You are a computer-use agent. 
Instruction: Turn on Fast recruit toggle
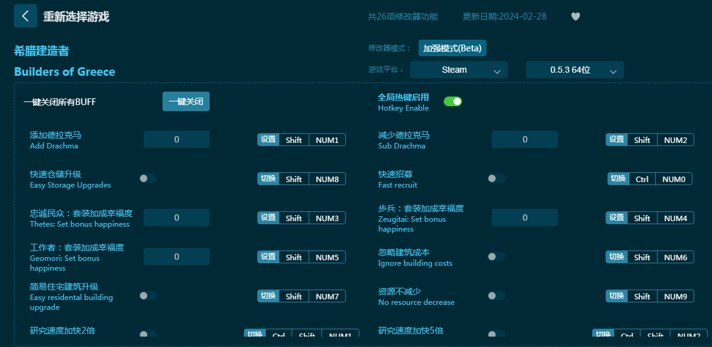(x=496, y=178)
